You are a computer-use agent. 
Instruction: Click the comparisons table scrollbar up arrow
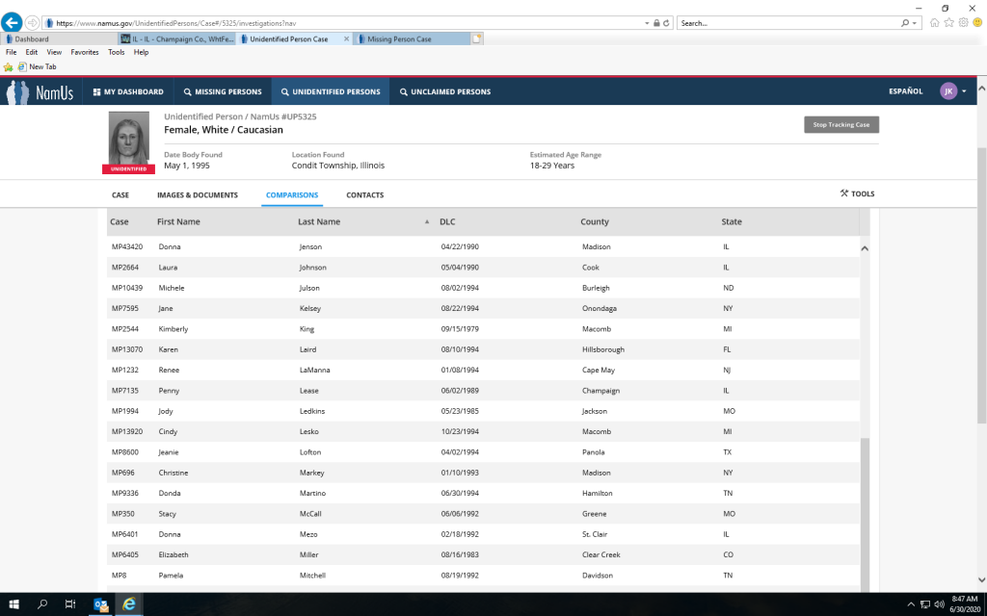pyautogui.click(x=864, y=248)
